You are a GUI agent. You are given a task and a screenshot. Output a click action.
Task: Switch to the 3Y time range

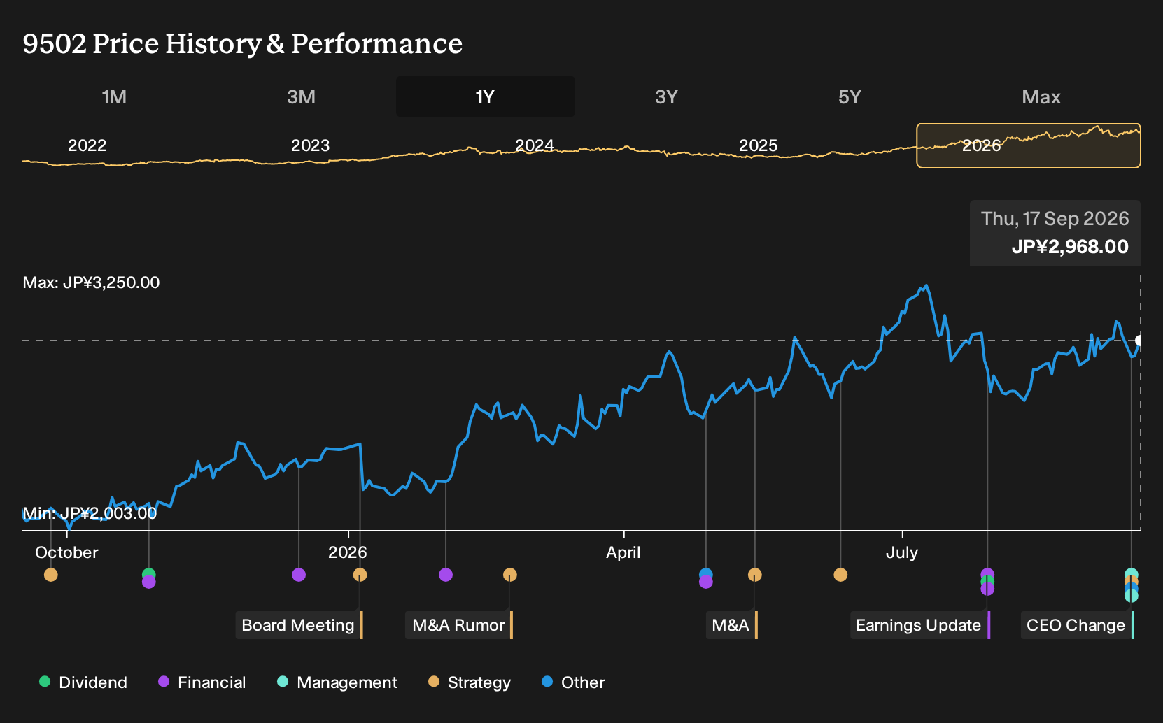[666, 96]
